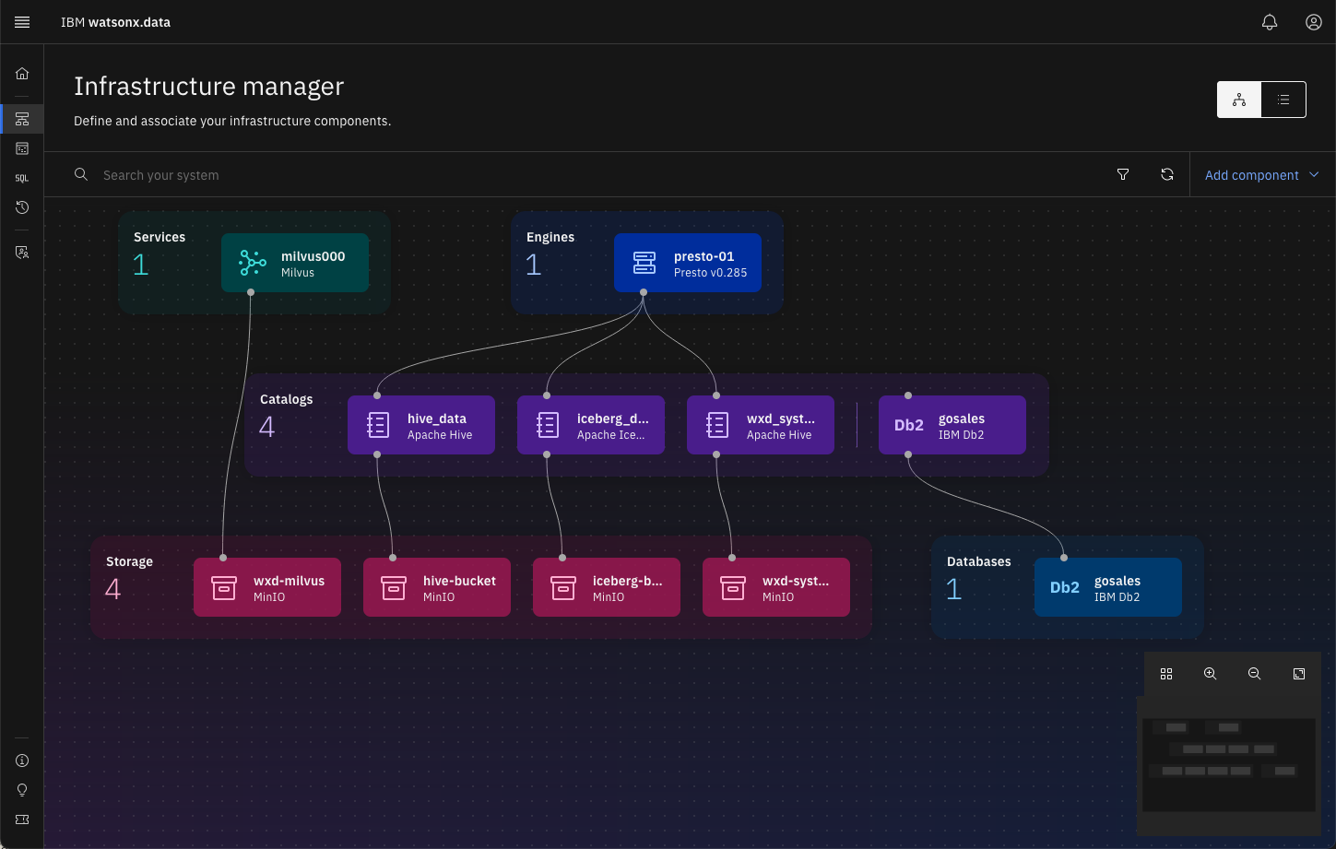The height and width of the screenshot is (849, 1336).
Task: Select the iceberg_d... catalog node
Action: tap(591, 425)
